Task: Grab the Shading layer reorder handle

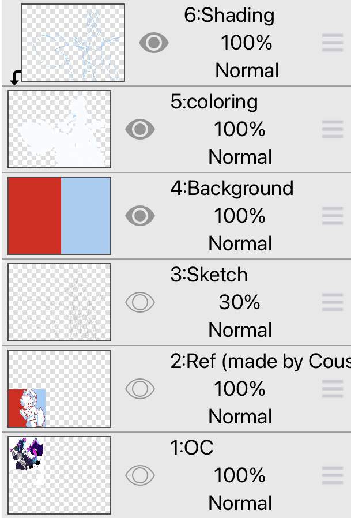Action: 333,43
